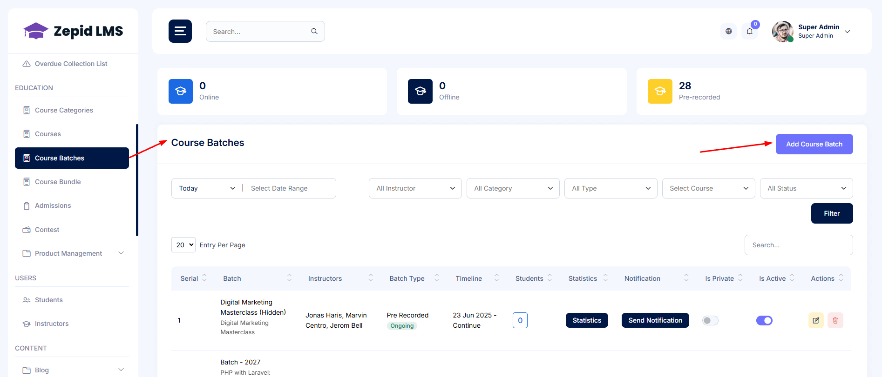Click the blue Online graduation cap icon
The image size is (882, 377).
tap(181, 91)
